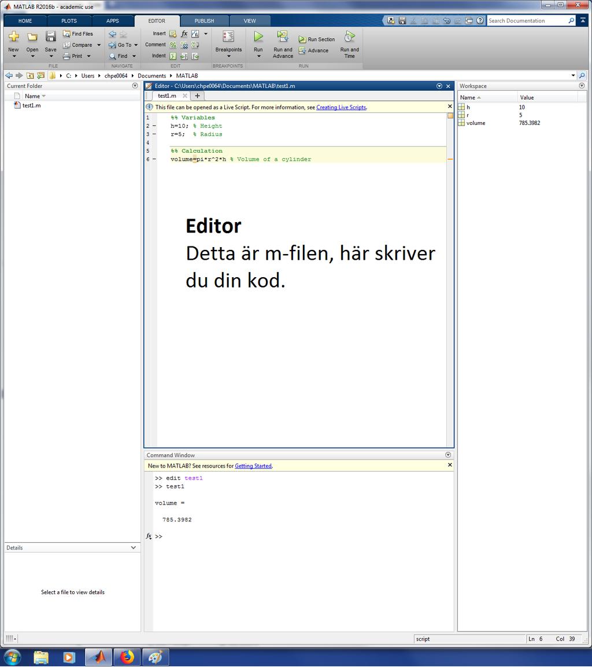Viewport: 592px width, 670px height.
Task: Click the Undo icon in the quick access toolbar
Action: tap(446, 20)
